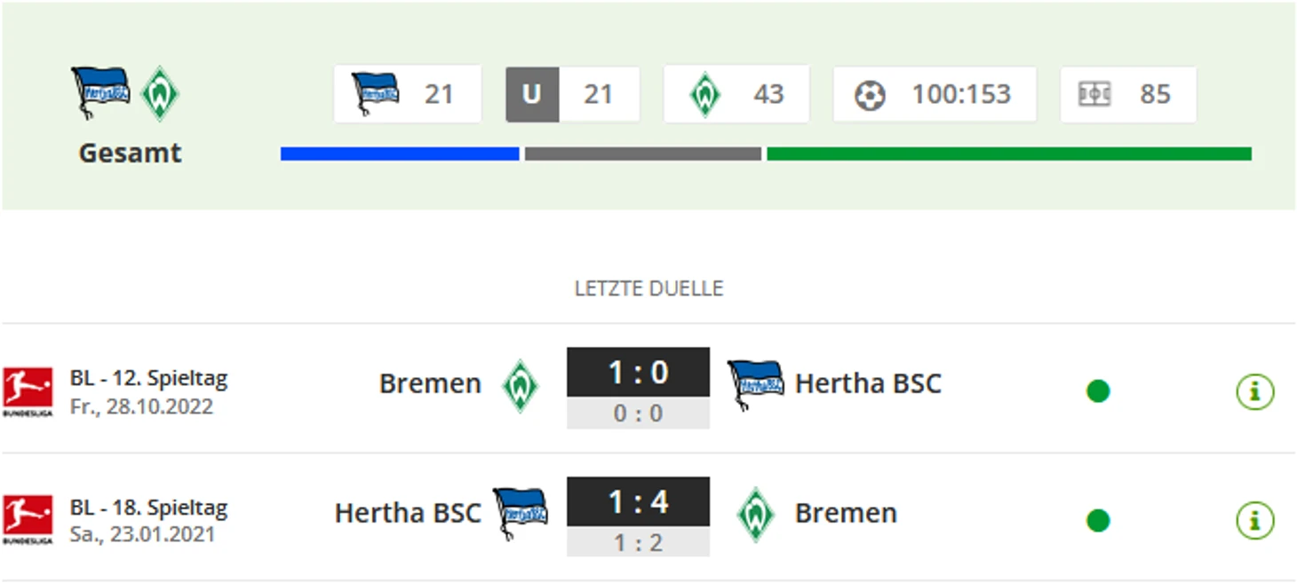Click the pitch icon next to 85
This screenshot has height=583, width=1297.
pyautogui.click(x=1094, y=94)
